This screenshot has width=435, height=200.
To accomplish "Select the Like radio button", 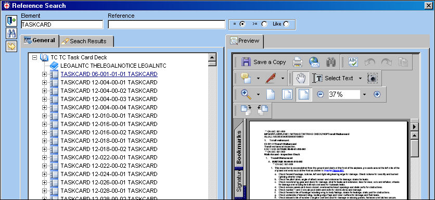I will click(286, 24).
